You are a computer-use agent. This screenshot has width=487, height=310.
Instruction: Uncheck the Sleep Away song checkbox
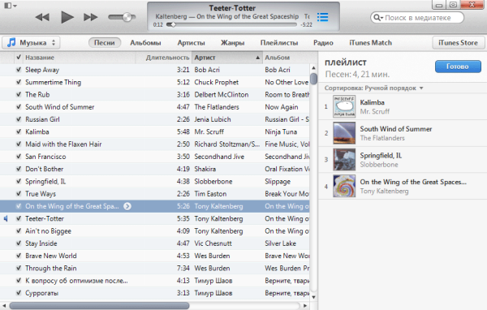(19, 70)
